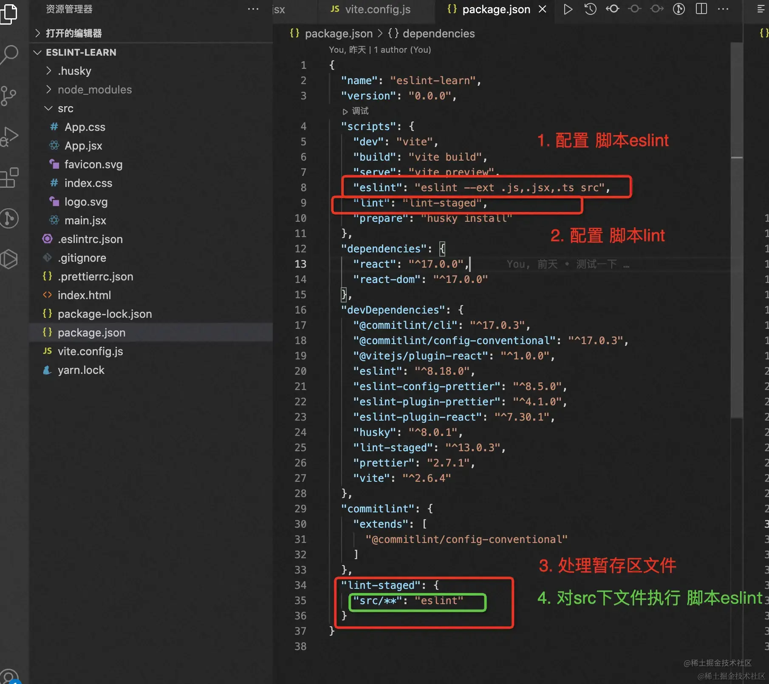Open the Search view in activity bar
The height and width of the screenshot is (684, 769).
[x=9, y=54]
